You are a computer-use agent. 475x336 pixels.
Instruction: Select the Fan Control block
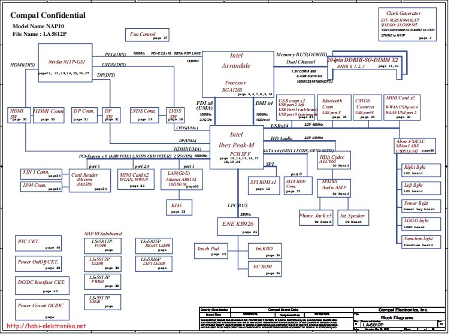click(x=142, y=35)
